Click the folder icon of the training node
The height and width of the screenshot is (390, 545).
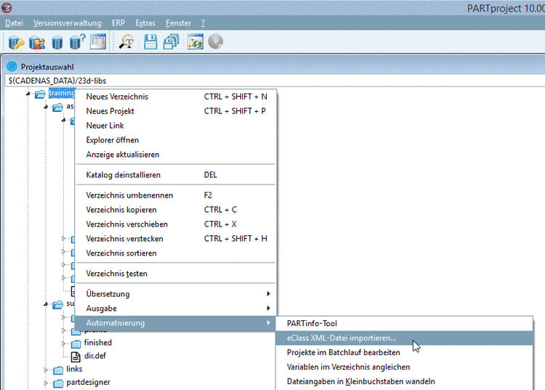coord(40,94)
